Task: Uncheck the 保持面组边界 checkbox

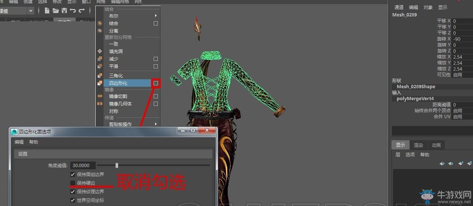Action: coord(73,174)
